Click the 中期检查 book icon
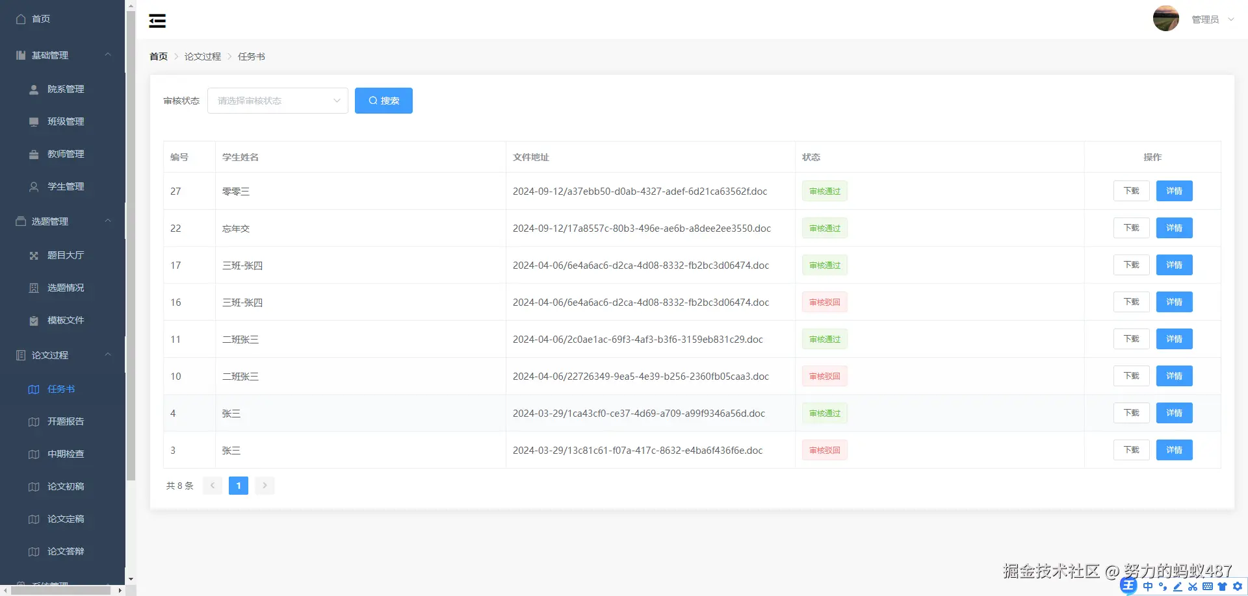This screenshot has height=596, width=1248. click(x=34, y=454)
